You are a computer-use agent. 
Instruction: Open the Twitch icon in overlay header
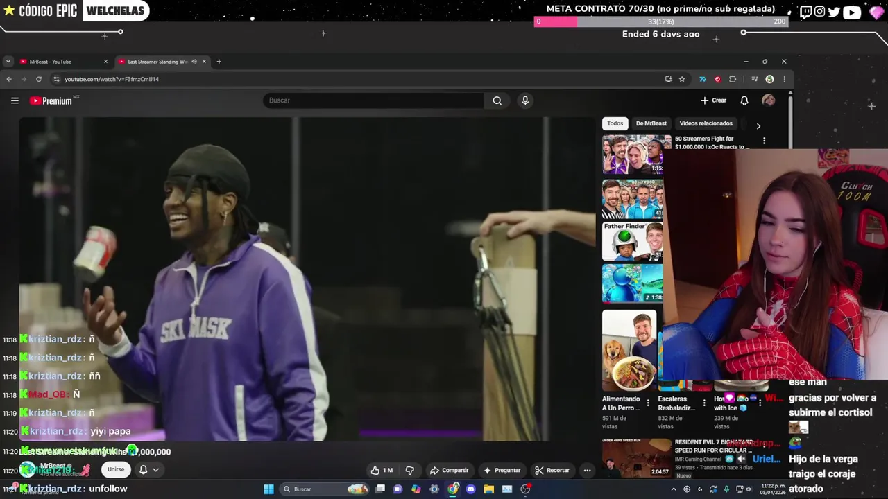tap(805, 12)
